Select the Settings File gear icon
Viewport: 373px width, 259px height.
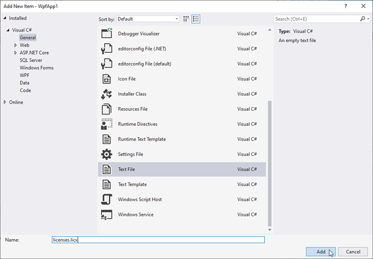pyautogui.click(x=107, y=154)
